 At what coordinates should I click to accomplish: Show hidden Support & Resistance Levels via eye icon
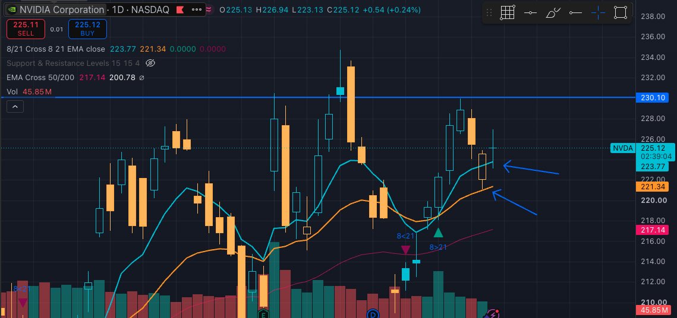150,63
